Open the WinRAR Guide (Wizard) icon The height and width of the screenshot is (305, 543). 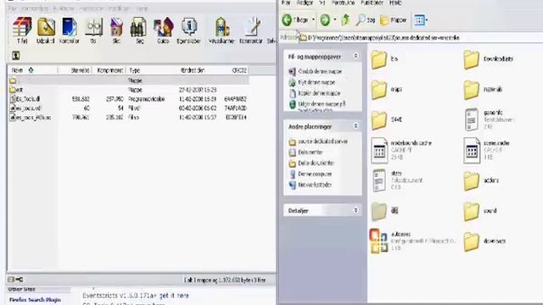point(163,30)
